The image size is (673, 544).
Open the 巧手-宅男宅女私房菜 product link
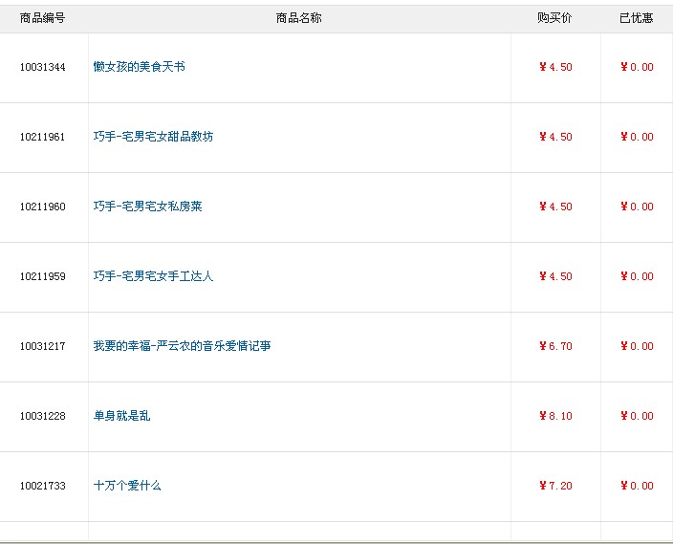coord(147,207)
